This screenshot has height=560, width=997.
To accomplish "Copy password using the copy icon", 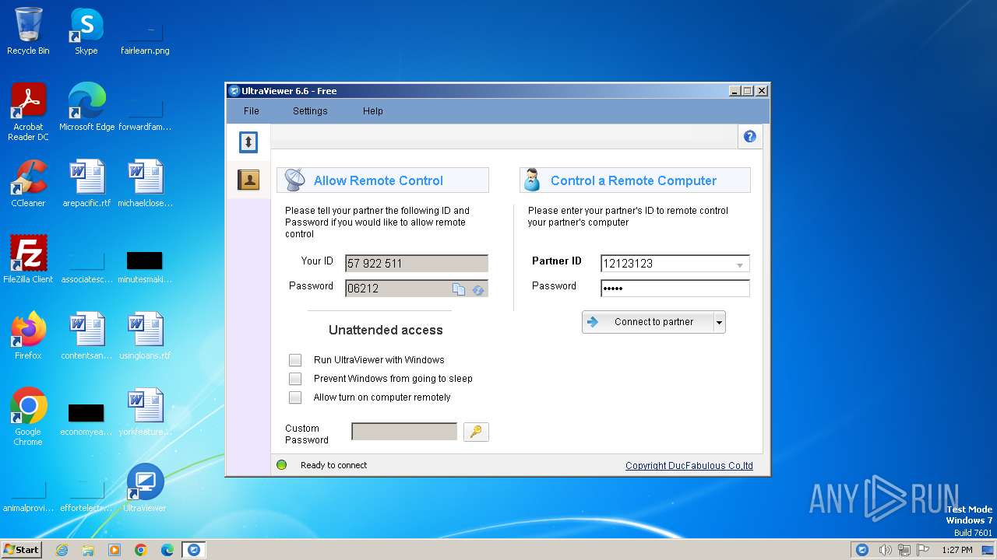I will (459, 289).
